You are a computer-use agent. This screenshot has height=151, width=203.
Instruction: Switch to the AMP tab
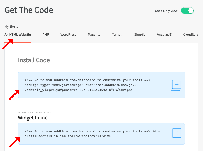click(46, 35)
